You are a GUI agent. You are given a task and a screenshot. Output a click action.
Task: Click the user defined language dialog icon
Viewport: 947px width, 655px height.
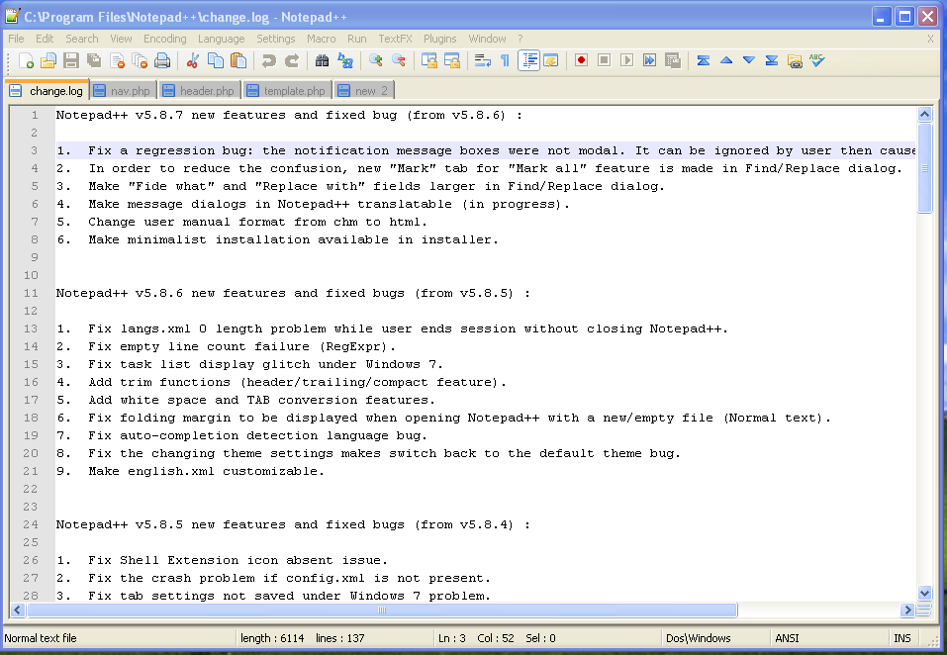pos(551,60)
